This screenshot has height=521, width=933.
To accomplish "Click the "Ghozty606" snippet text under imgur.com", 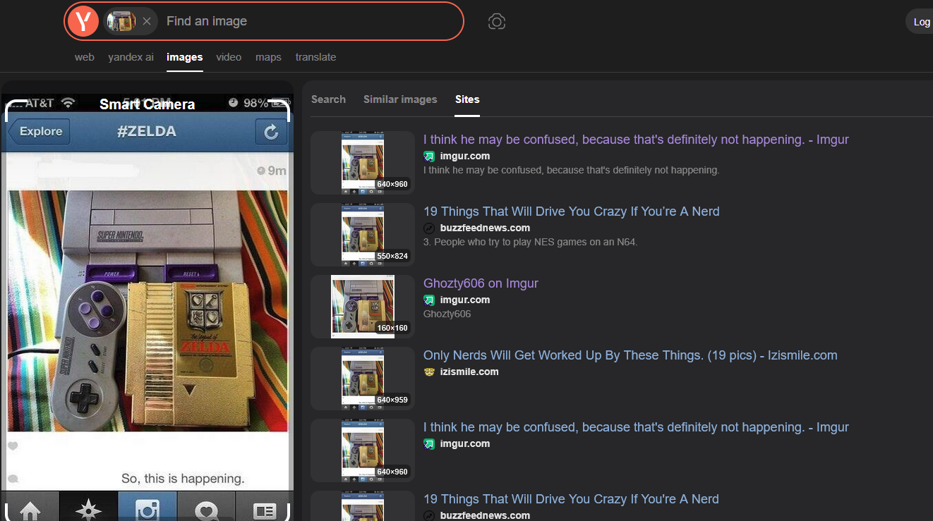I will (x=447, y=314).
